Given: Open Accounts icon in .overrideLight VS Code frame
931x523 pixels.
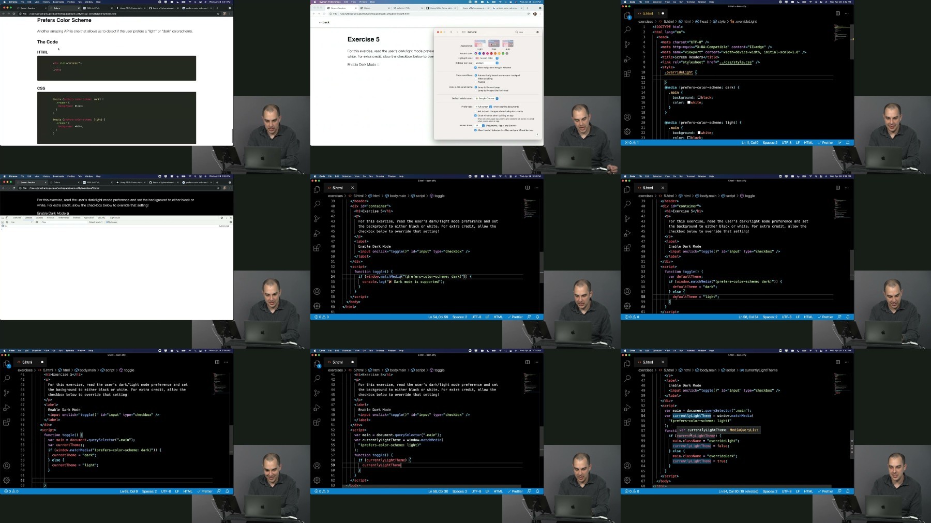Looking at the screenshot, I should pos(627,117).
